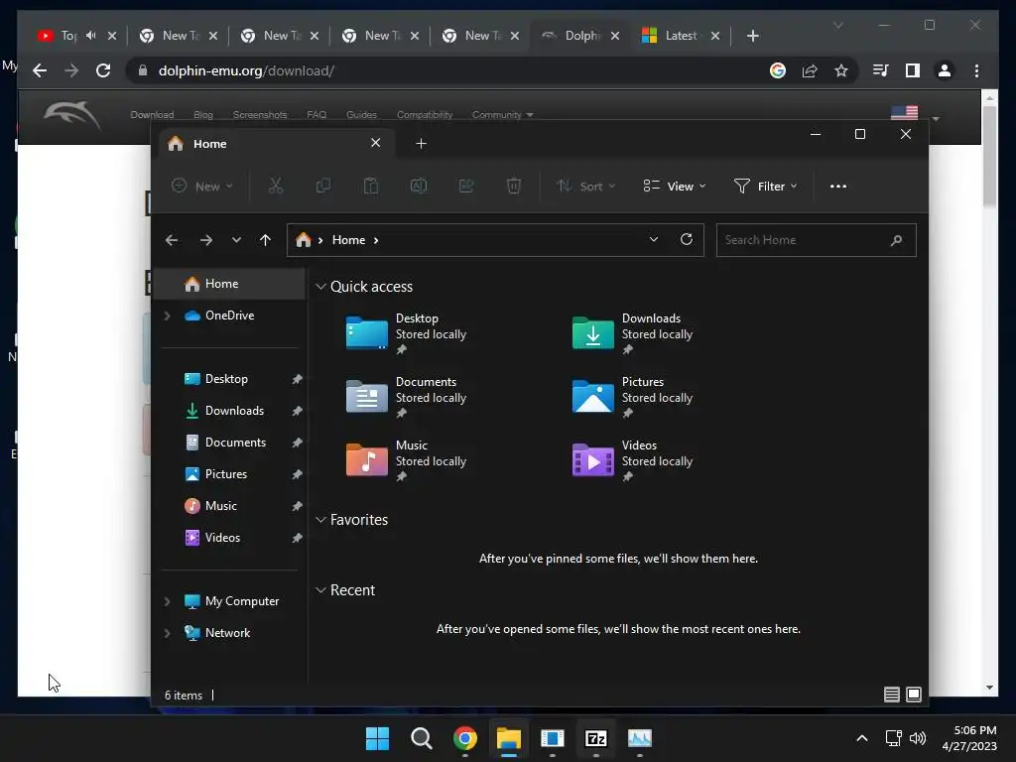Viewport: 1016px width, 762px height.
Task: Open Windows Start menu
Action: 377,738
